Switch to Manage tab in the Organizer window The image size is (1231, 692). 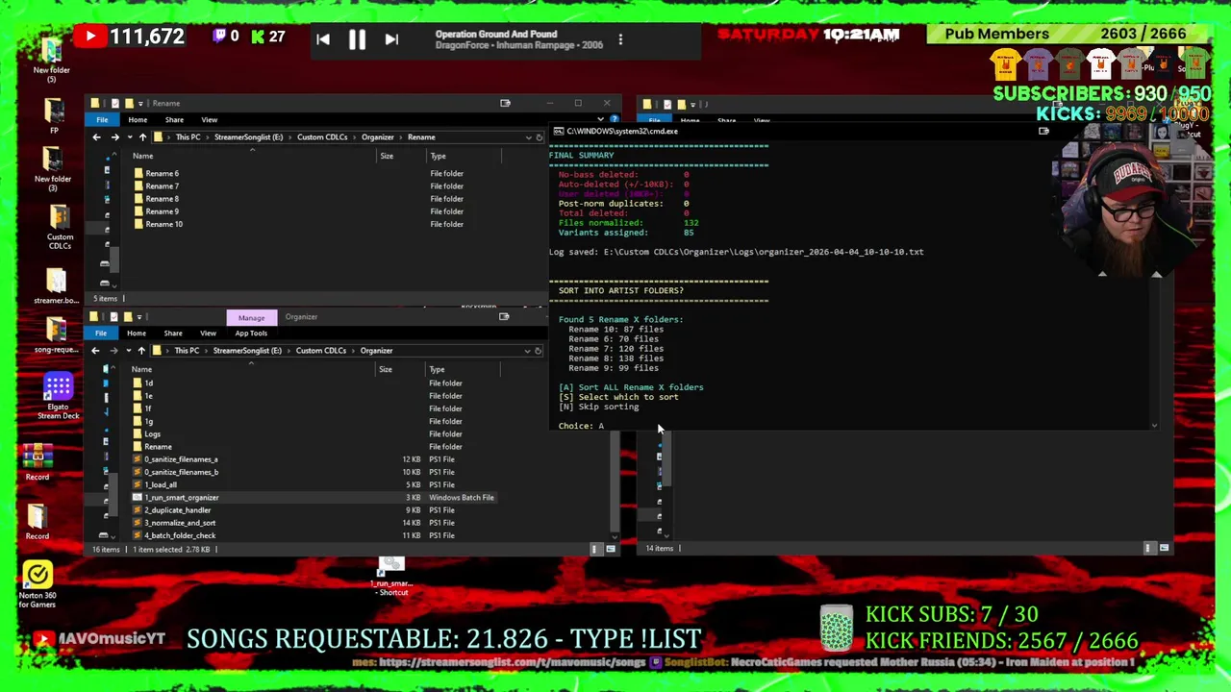[251, 317]
